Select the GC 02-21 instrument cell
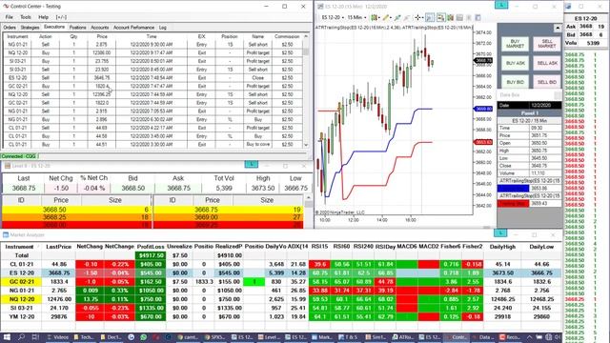This screenshot has height=343, width=610. 21,282
